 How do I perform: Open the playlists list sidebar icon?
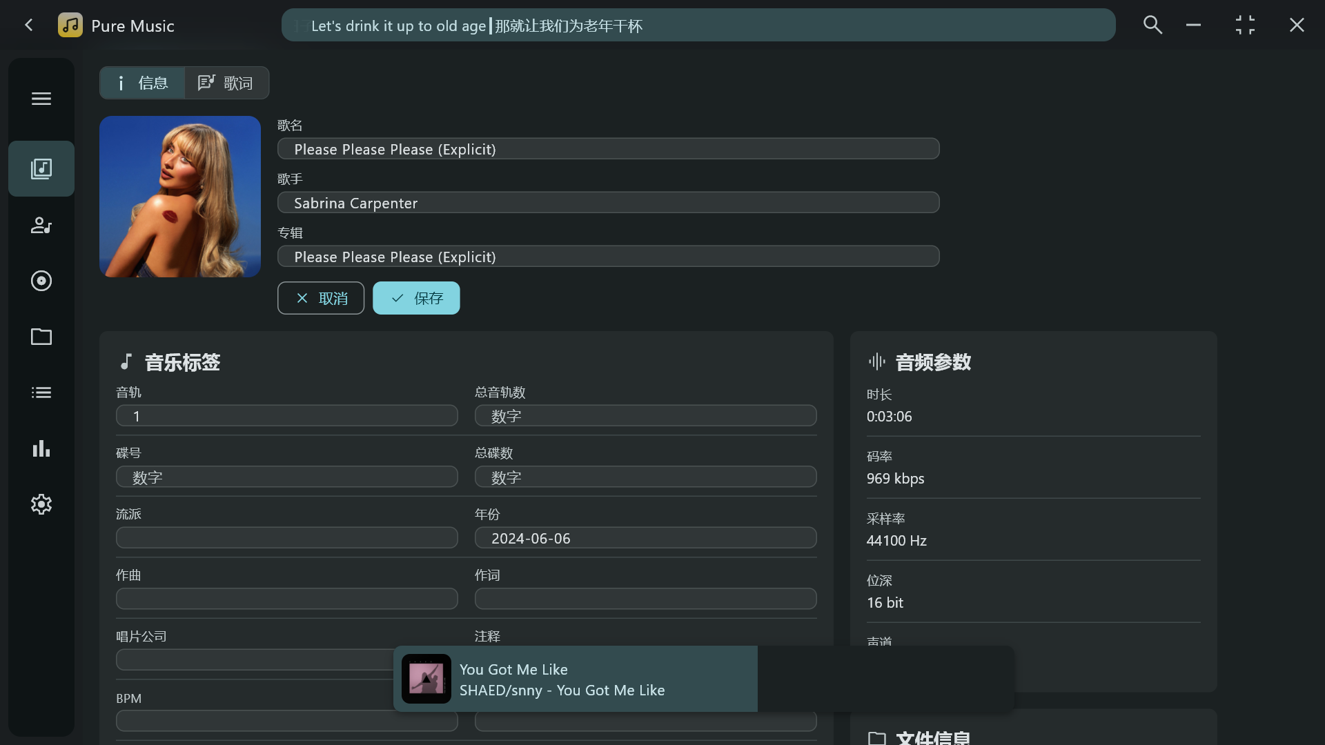(41, 393)
